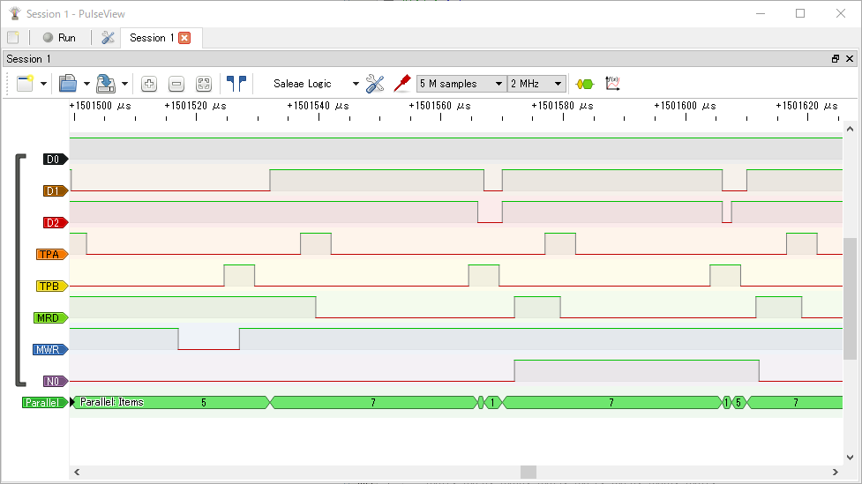This screenshot has height=484, width=862.
Task: Open the settings wrench icon beside Run
Action: tap(108, 38)
